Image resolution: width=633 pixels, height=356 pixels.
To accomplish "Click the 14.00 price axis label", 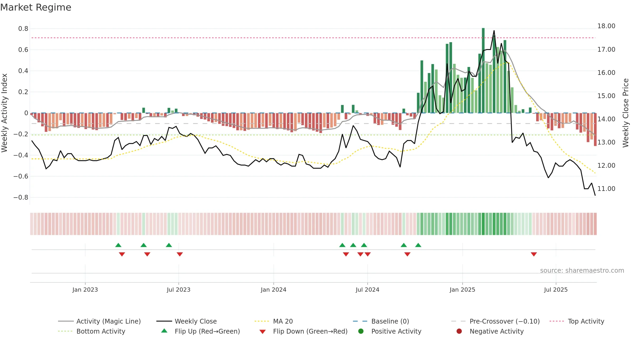I will coord(606,119).
